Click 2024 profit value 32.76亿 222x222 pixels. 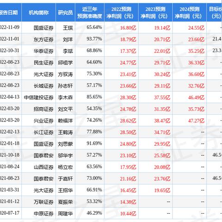point(196,86)
